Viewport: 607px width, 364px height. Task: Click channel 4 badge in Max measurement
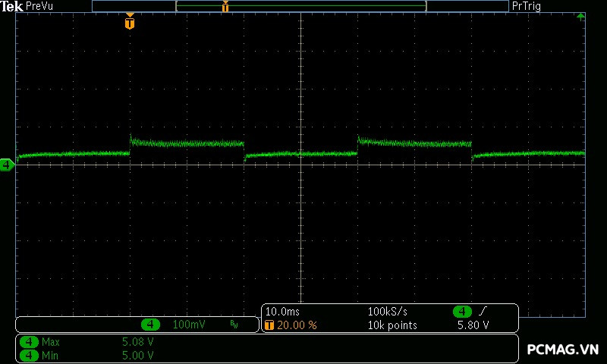point(29,342)
